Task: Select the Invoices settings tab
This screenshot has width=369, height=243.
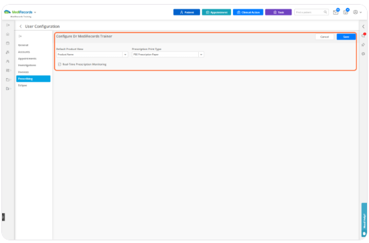Action: [x=23, y=72]
